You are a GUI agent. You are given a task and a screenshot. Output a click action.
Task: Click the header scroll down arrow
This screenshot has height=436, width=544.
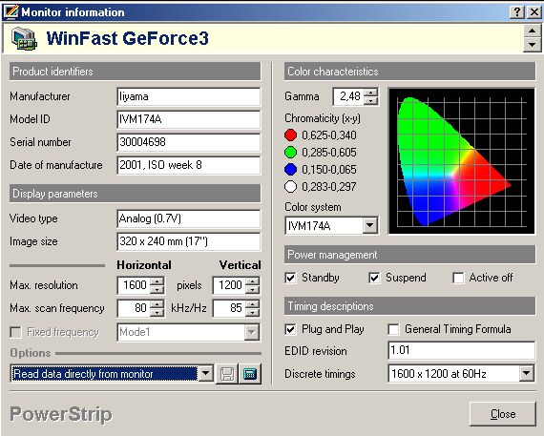(x=532, y=45)
